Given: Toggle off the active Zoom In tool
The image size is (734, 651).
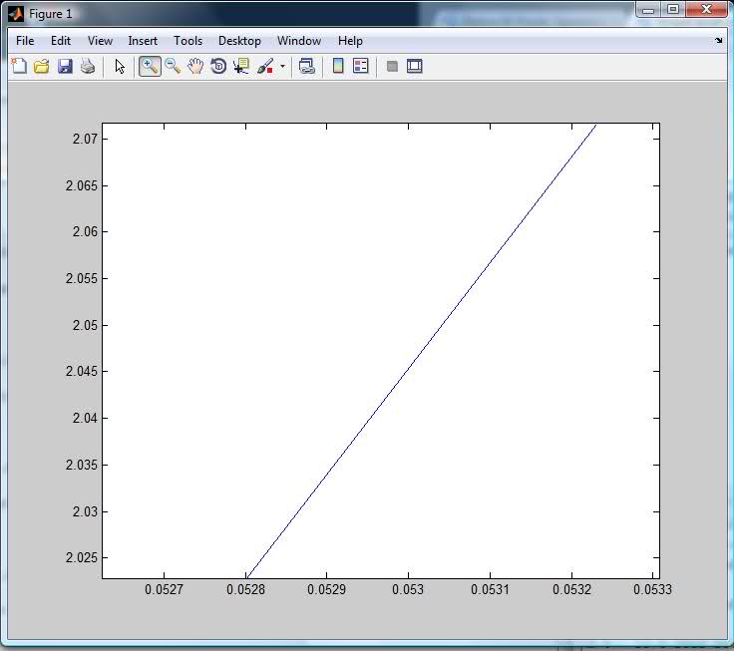Looking at the screenshot, I should coord(150,67).
